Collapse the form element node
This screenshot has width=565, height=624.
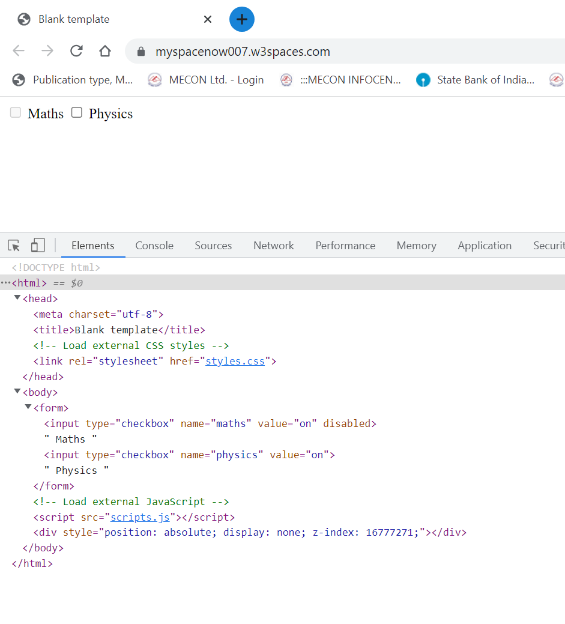(x=28, y=407)
